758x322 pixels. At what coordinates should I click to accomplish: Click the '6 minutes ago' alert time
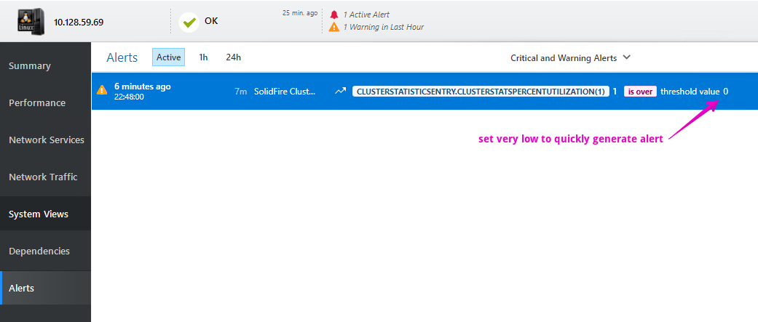tap(143, 86)
